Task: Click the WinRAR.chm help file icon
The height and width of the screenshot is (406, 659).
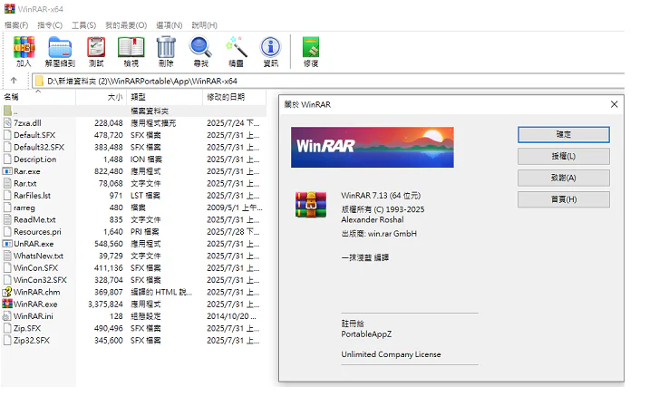Action: tap(7, 292)
